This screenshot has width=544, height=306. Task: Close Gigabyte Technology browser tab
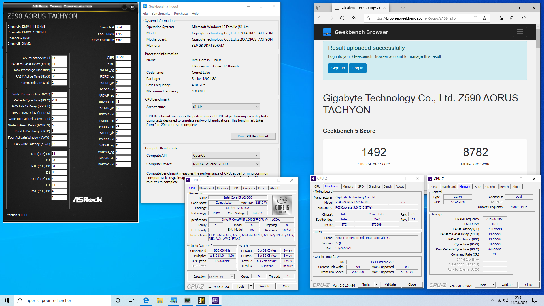click(384, 8)
